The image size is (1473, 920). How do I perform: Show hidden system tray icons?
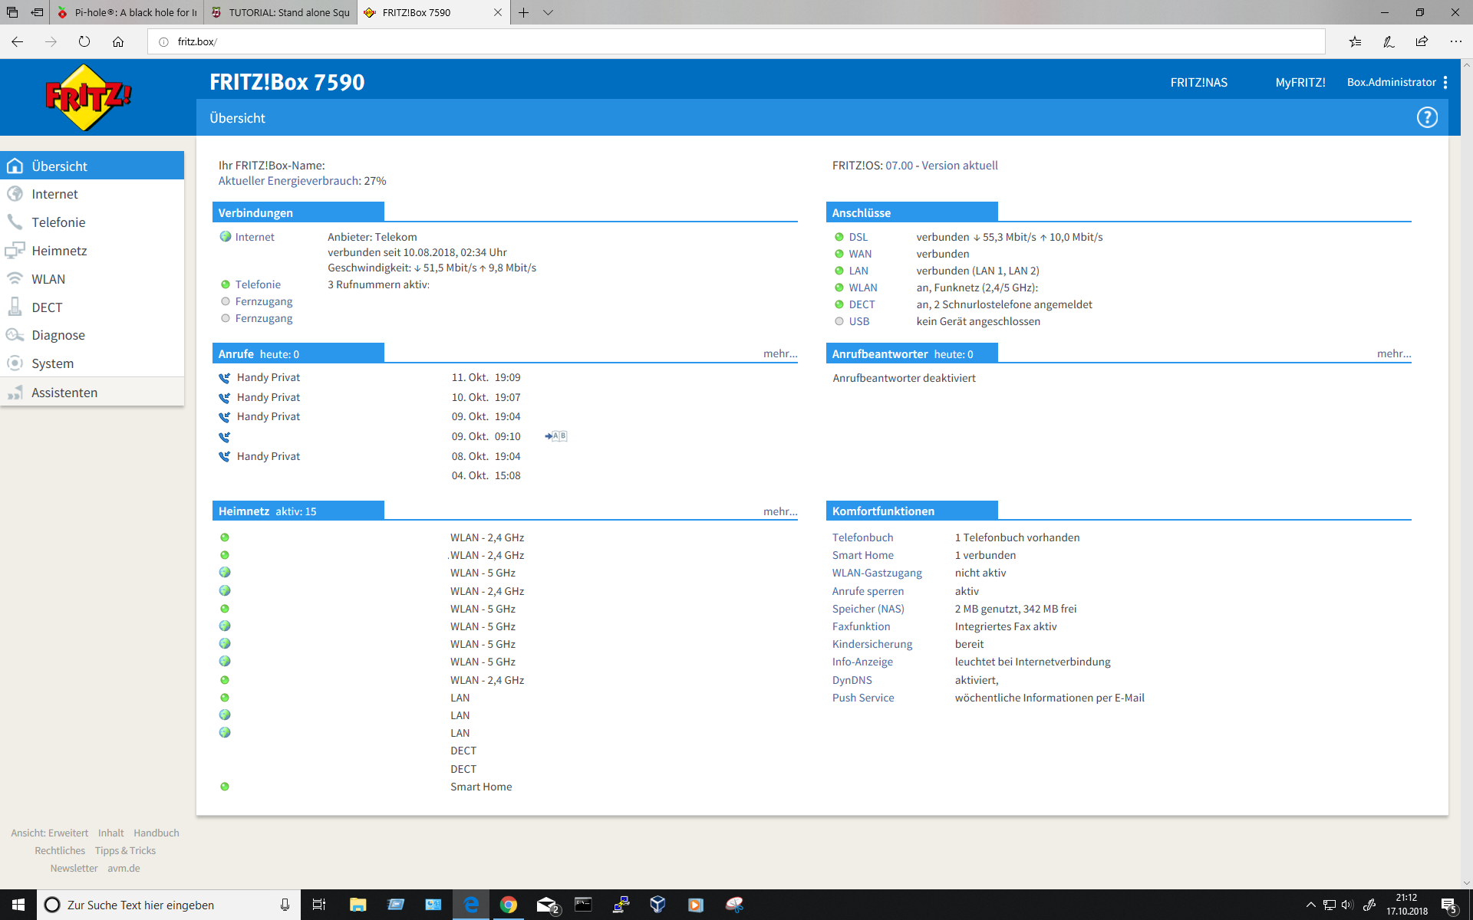pos(1310,905)
